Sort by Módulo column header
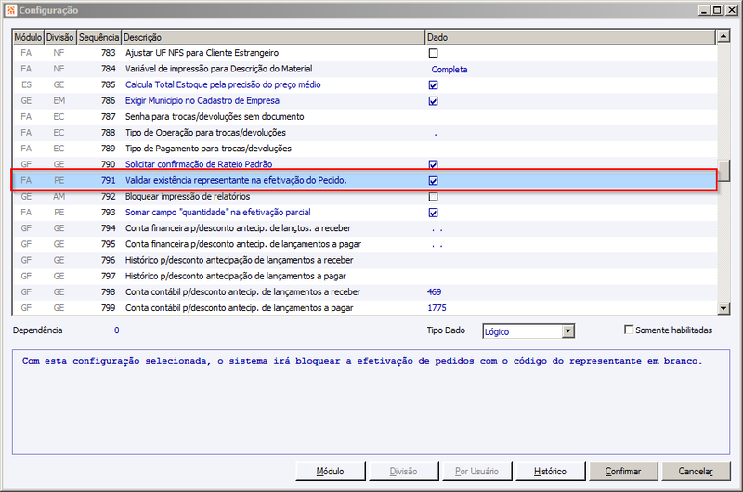The width and height of the screenshot is (743, 492). [x=28, y=37]
